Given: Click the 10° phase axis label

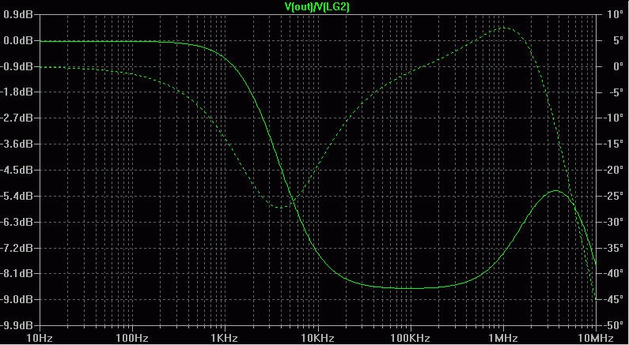Looking at the screenshot, I should (x=615, y=14).
